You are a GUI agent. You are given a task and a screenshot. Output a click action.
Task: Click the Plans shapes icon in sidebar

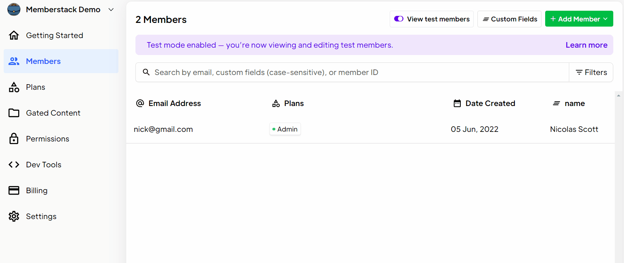(x=14, y=87)
